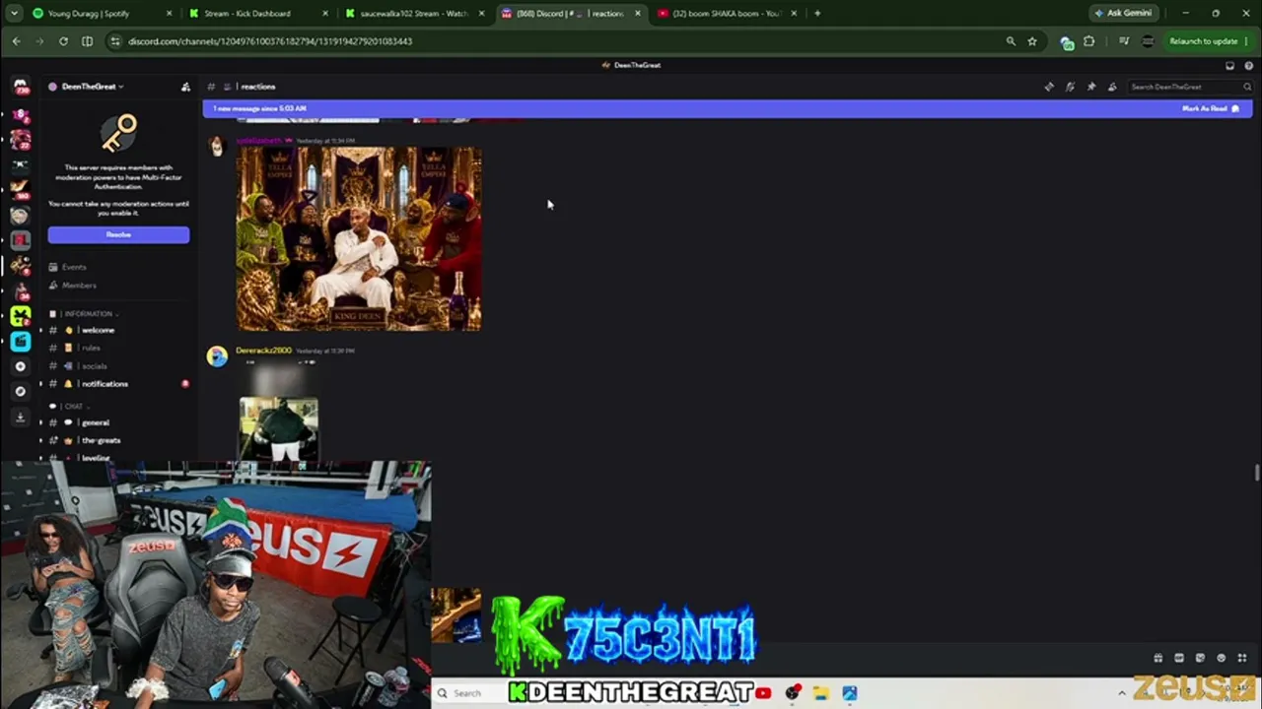The width and height of the screenshot is (1262, 709).
Task: Click Dererackz2800's avatar
Action: [x=217, y=356]
